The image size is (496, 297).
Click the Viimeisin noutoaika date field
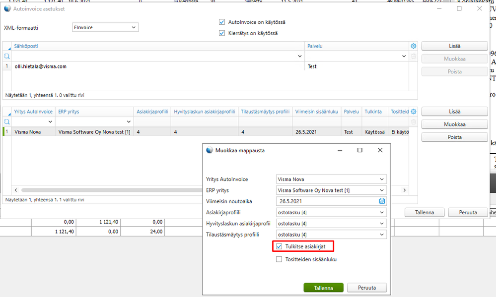coord(331,201)
